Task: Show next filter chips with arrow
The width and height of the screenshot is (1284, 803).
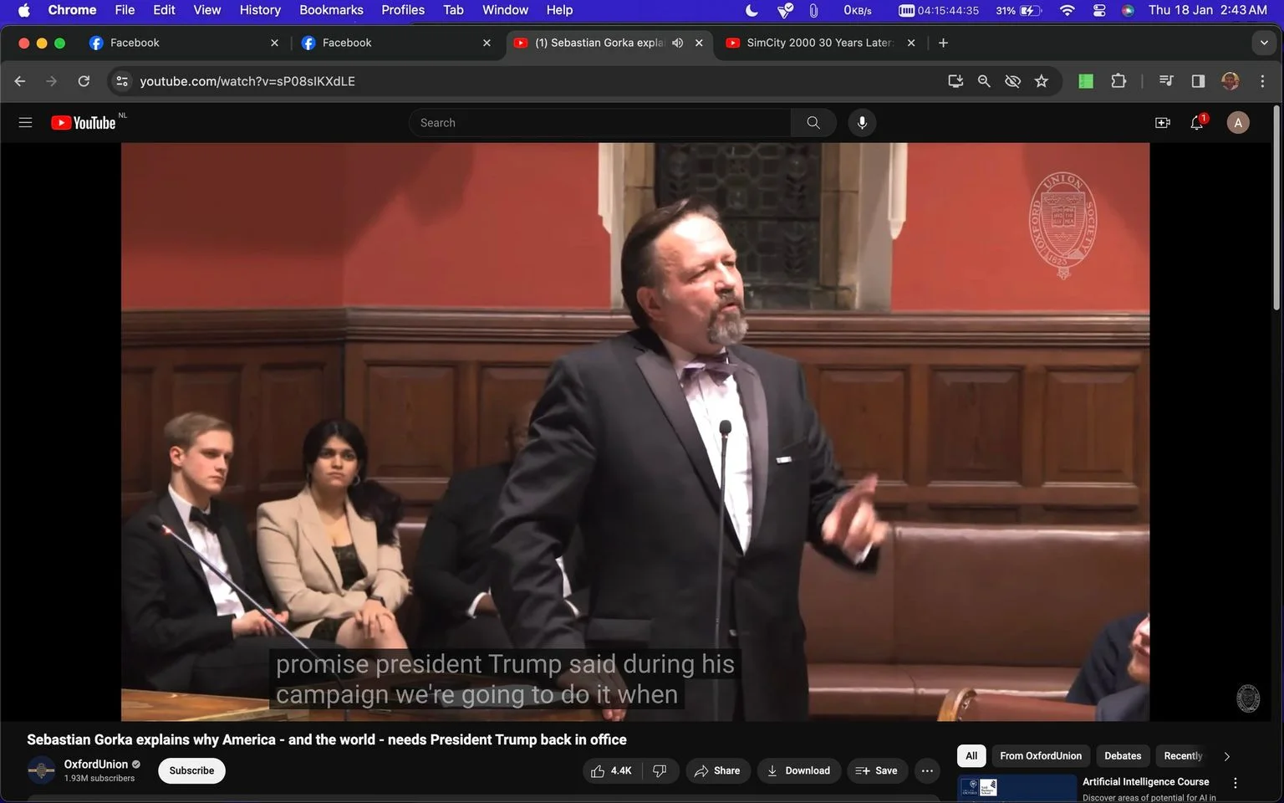Action: (x=1226, y=756)
